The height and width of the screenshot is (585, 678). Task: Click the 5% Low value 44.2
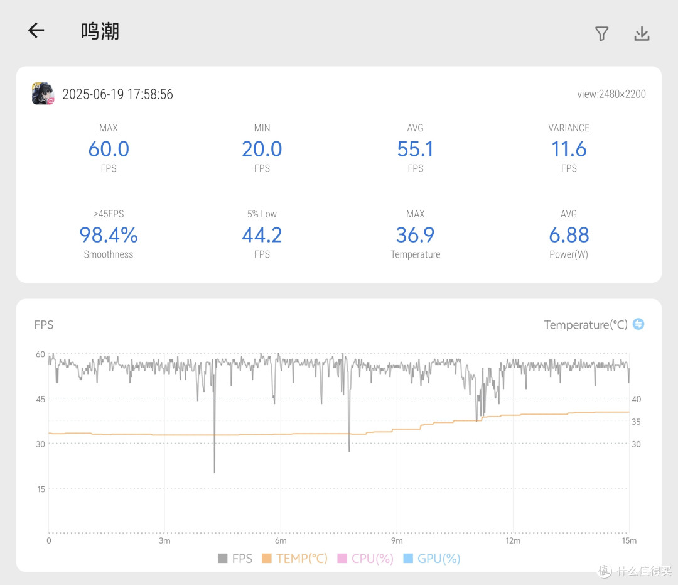(x=262, y=235)
